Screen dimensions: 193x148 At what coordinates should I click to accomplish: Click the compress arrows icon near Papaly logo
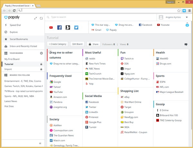click(35, 18)
